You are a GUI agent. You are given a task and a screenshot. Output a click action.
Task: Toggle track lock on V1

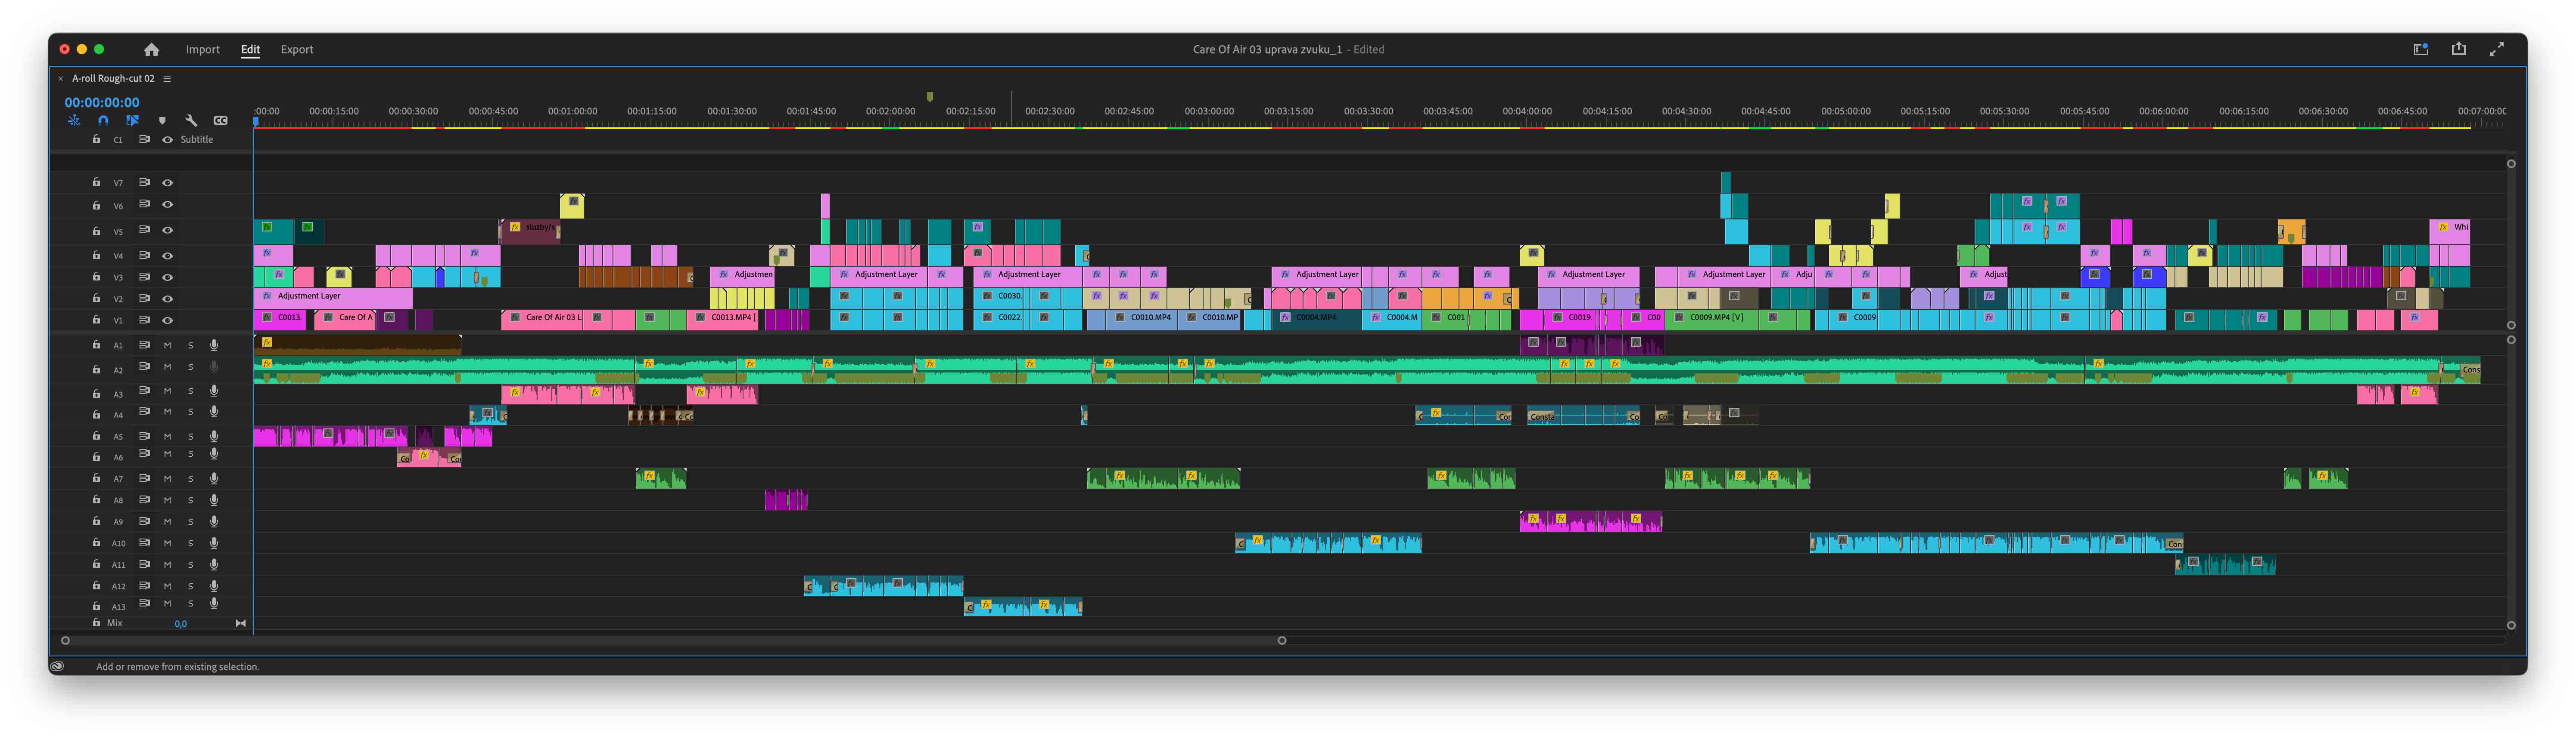(x=96, y=320)
